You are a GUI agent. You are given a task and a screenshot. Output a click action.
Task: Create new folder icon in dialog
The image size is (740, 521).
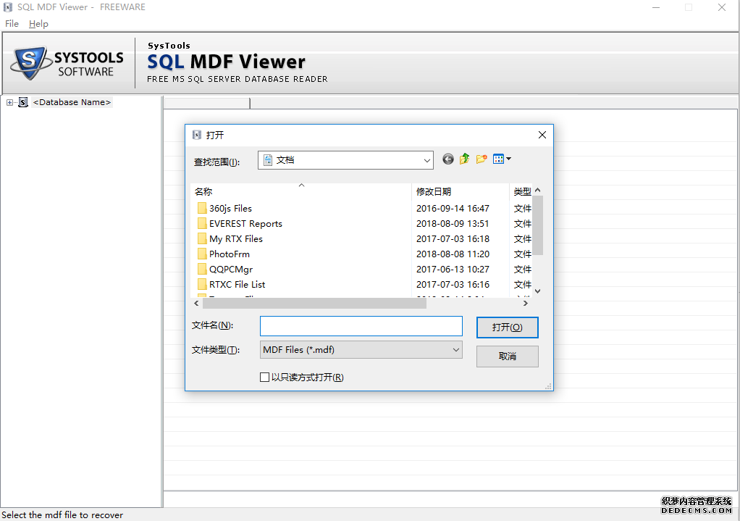pos(482,159)
